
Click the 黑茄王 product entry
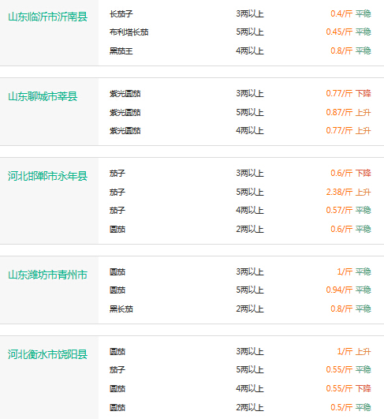(121, 51)
